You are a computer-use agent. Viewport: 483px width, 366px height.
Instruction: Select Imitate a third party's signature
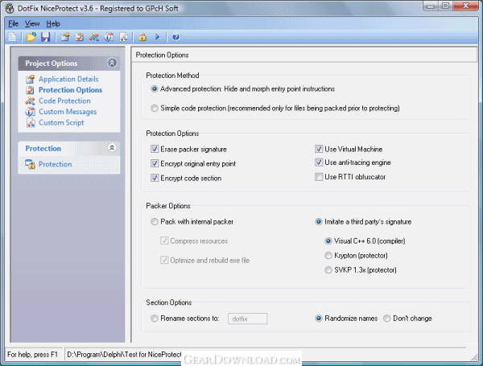(319, 222)
